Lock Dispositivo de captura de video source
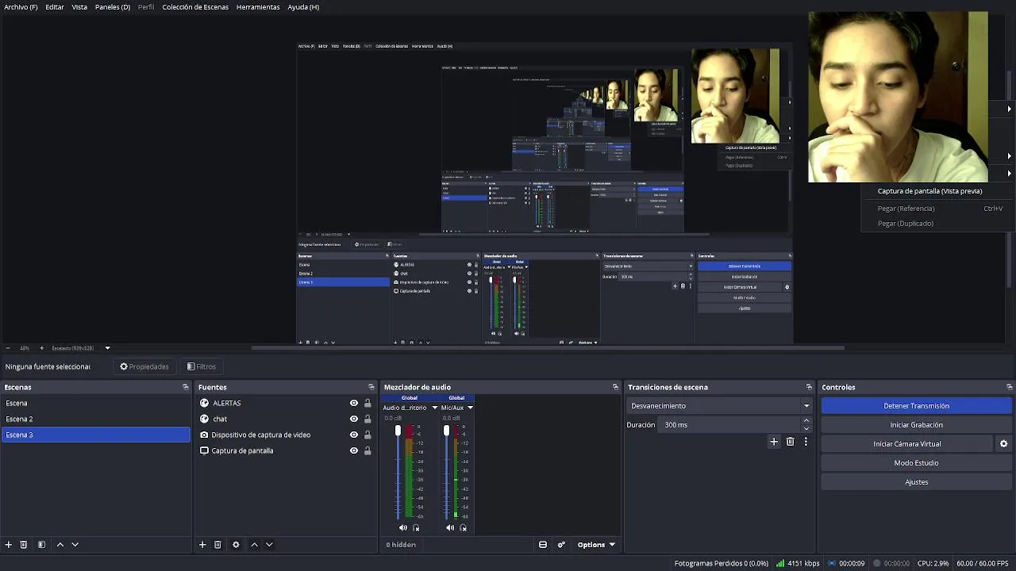 tap(368, 435)
